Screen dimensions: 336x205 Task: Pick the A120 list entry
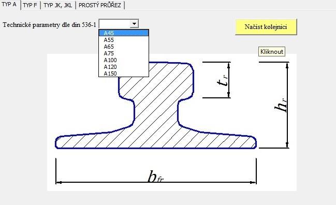pyautogui.click(x=124, y=67)
